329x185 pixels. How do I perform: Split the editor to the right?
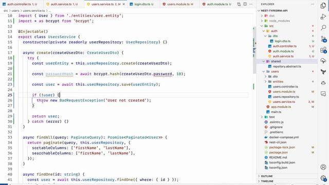tap(245, 4)
